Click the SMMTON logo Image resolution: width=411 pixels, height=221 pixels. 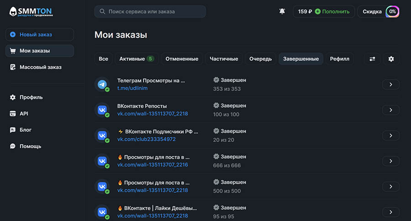(32, 12)
